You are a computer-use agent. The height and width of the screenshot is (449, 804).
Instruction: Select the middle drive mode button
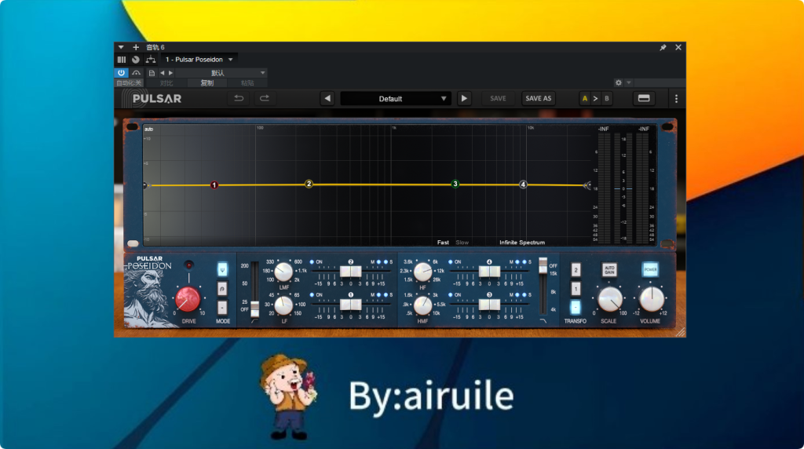click(222, 289)
